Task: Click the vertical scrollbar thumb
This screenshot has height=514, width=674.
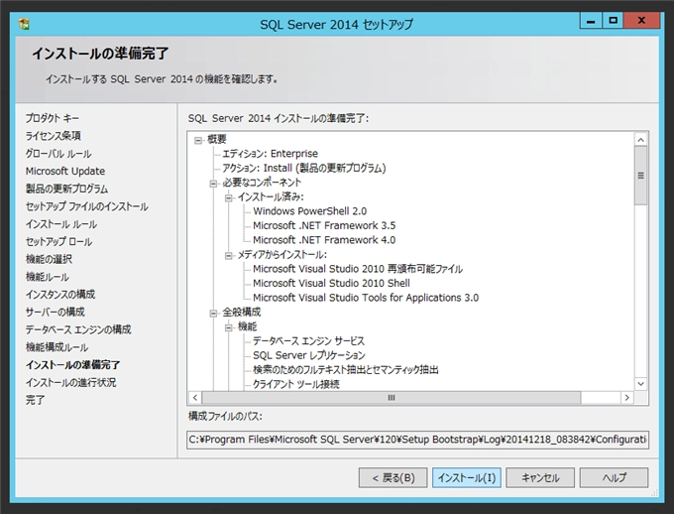Action: [641, 176]
